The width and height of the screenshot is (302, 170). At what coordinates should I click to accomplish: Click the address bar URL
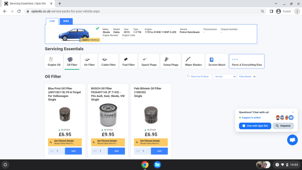point(66,11)
